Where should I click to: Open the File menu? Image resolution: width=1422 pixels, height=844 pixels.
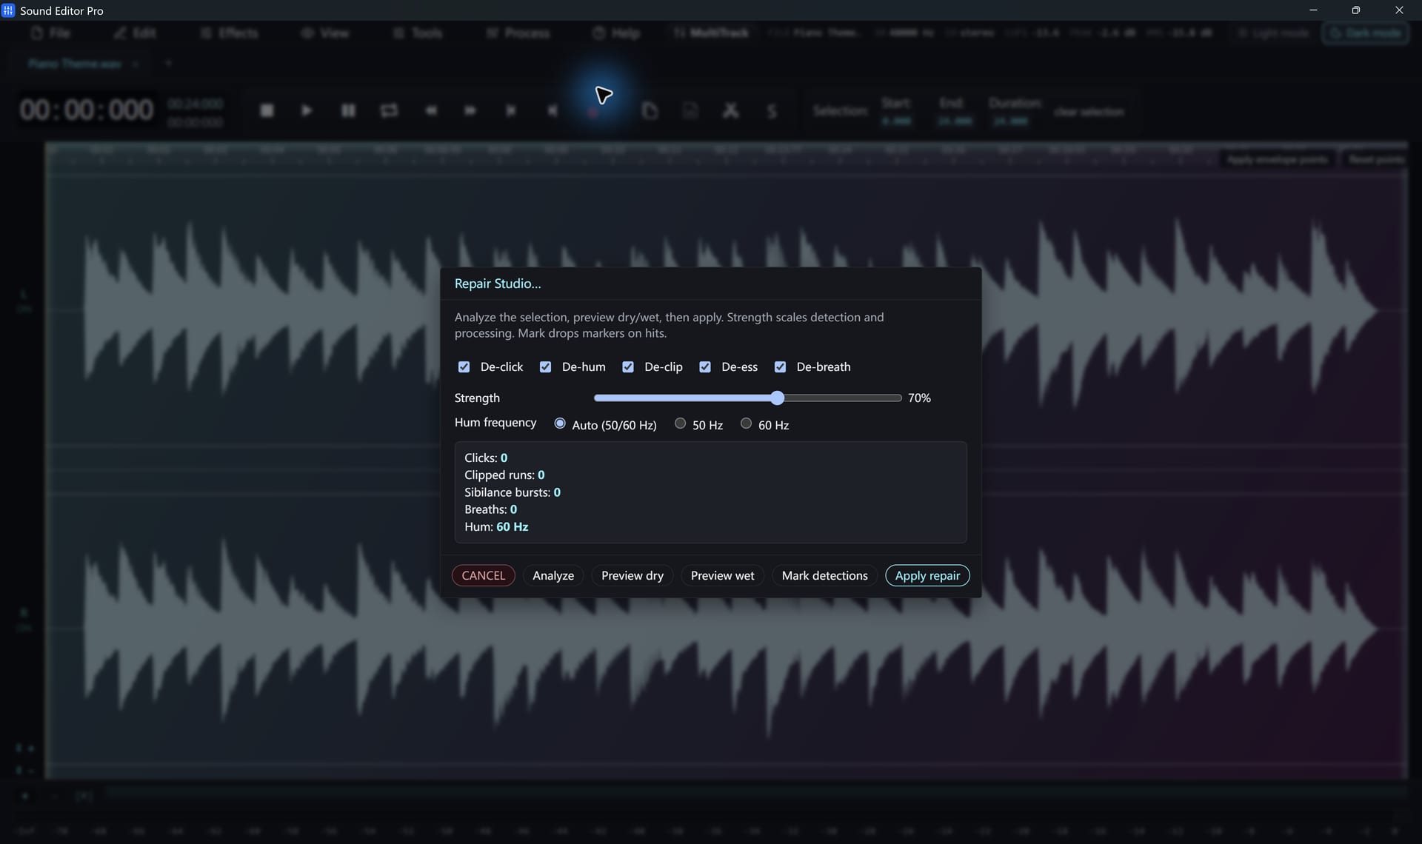coord(51,33)
